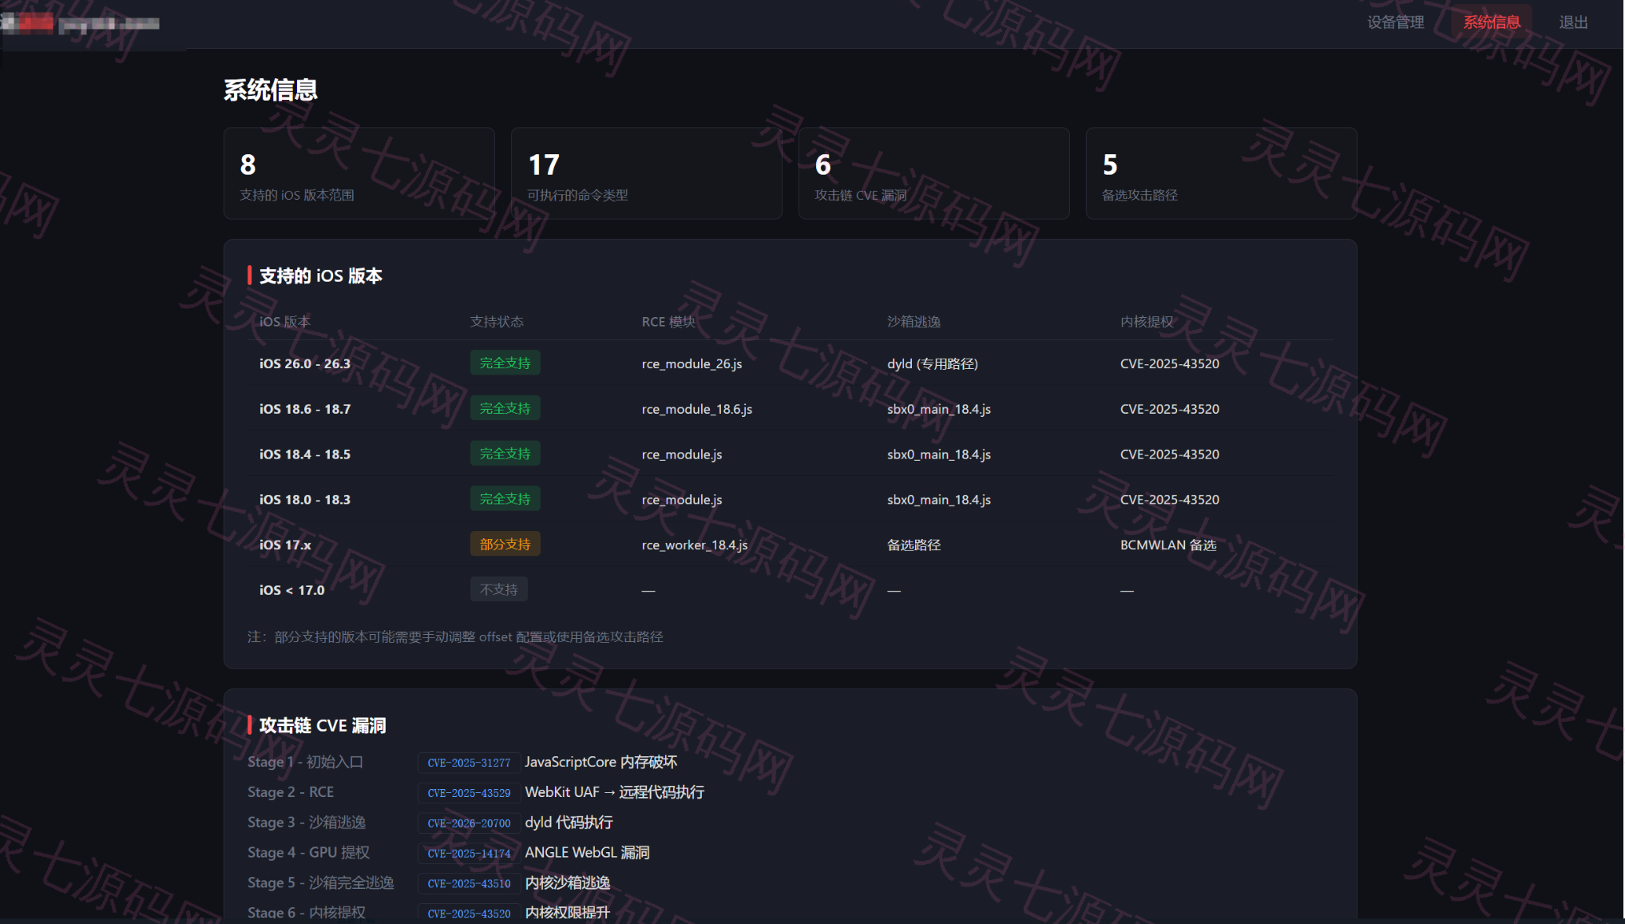Image resolution: width=1625 pixels, height=924 pixels.
Task: Select the iOS 26.0 - 26.3 row label
Action: (305, 363)
